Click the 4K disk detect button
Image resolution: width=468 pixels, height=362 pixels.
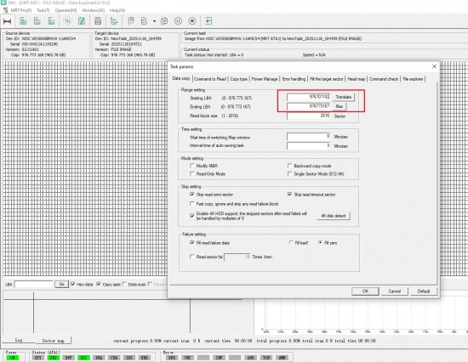click(x=334, y=216)
